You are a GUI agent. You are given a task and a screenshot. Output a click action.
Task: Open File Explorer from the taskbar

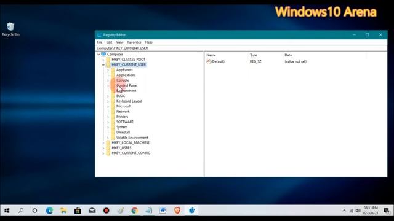63,211
